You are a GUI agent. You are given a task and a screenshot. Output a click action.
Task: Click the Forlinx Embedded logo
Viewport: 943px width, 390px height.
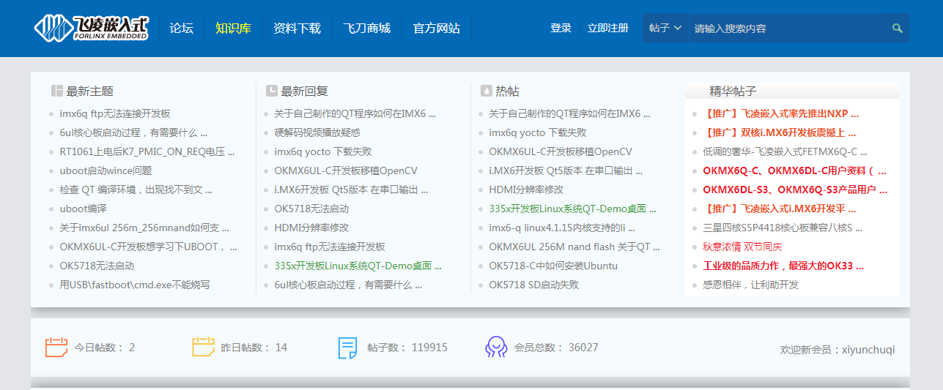(x=91, y=28)
